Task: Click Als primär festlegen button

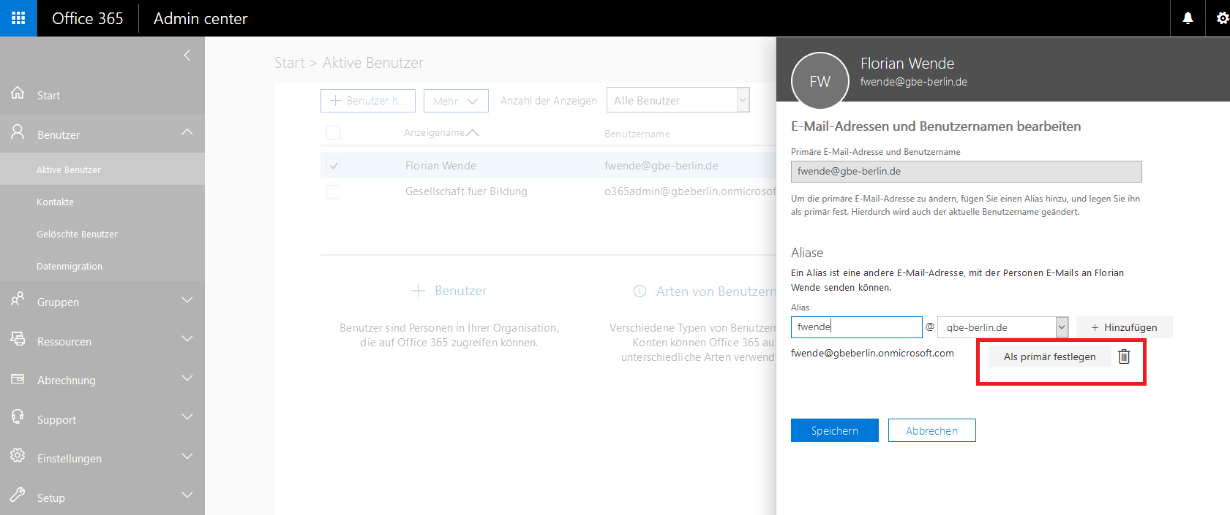Action: point(1049,356)
